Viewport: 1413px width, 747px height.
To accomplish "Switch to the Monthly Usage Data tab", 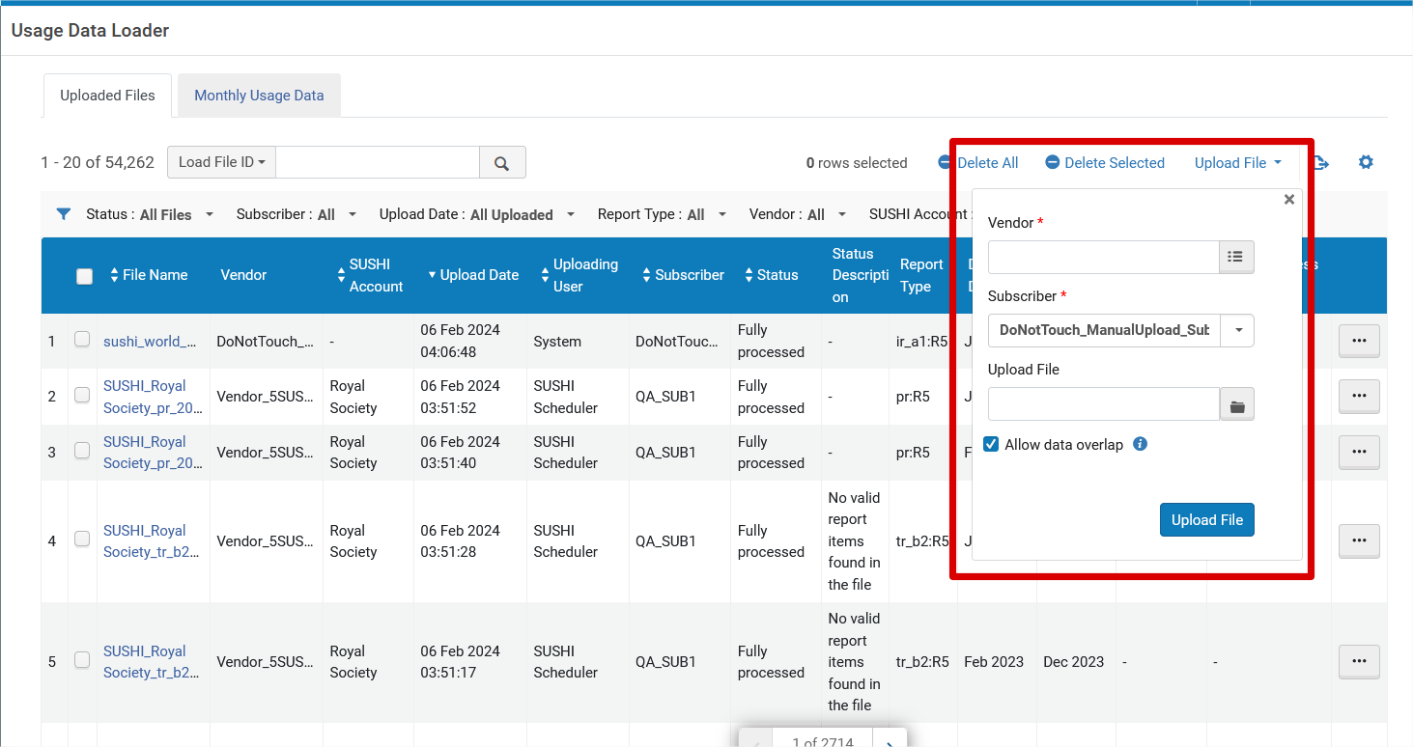I will pyautogui.click(x=259, y=96).
